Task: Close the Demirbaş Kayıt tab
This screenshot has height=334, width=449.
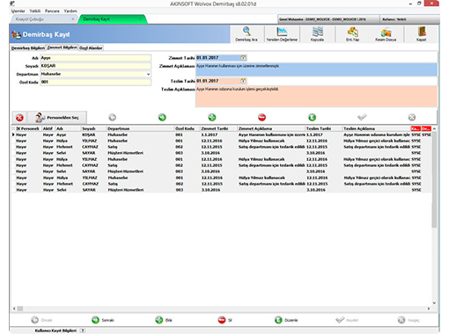Action: [140, 19]
